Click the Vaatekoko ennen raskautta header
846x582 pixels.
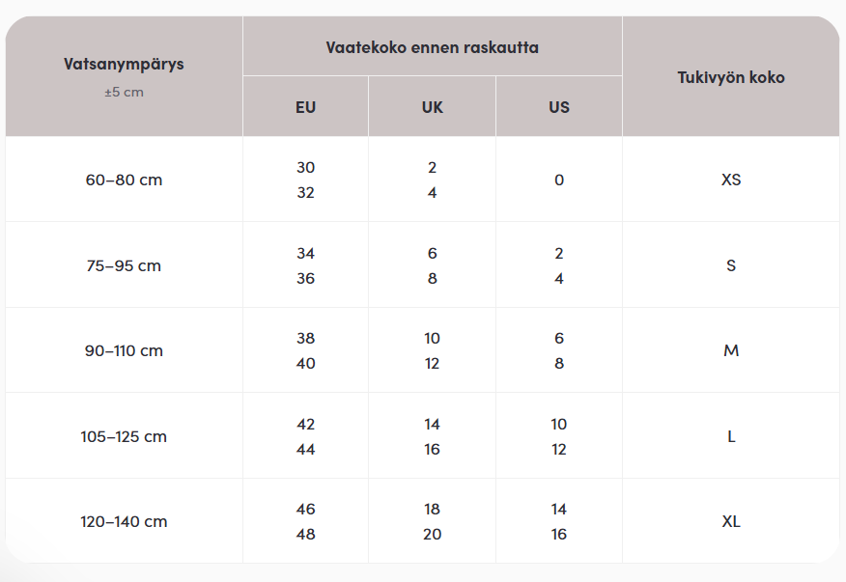[432, 47]
